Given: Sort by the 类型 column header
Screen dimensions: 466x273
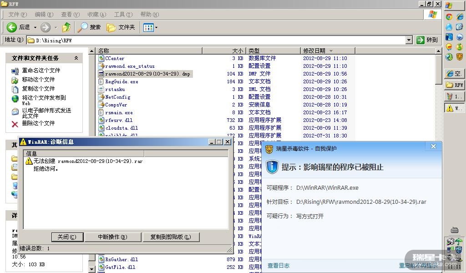Looking at the screenshot, I should 274,51.
